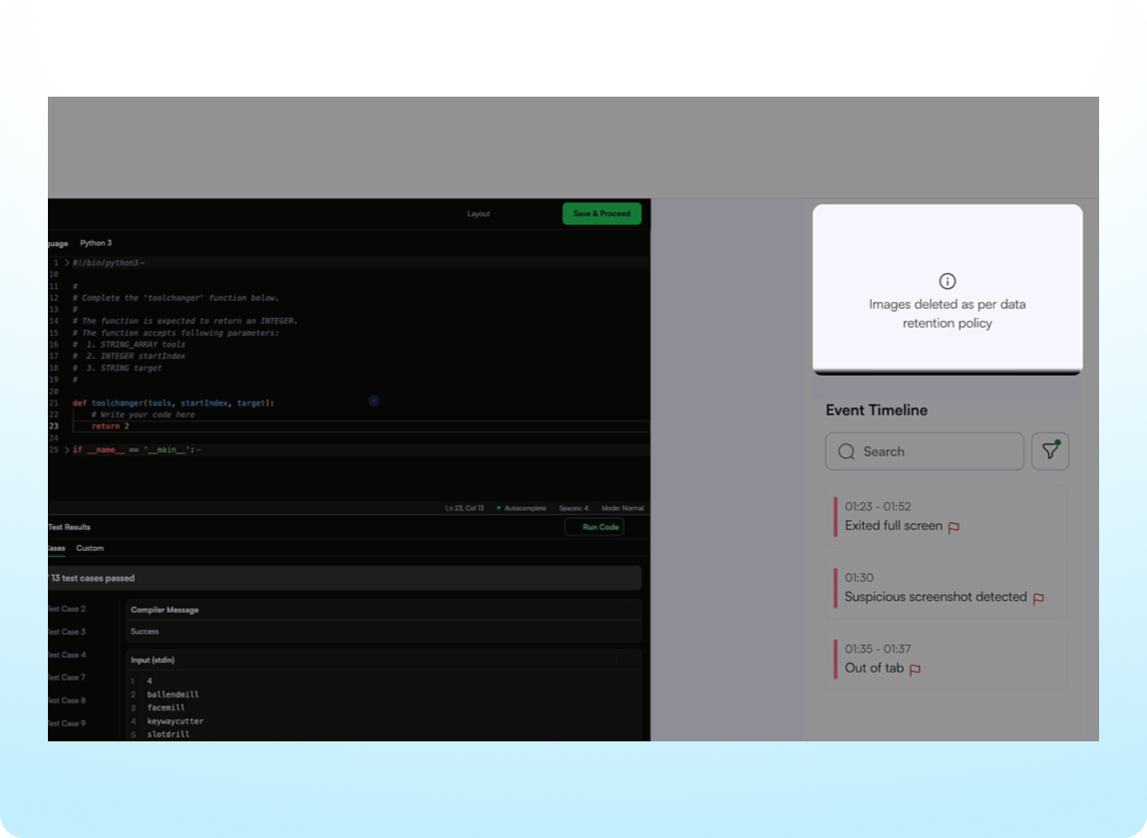This screenshot has height=838, width=1147.
Task: Click the Event Timeline heading
Action: point(877,411)
